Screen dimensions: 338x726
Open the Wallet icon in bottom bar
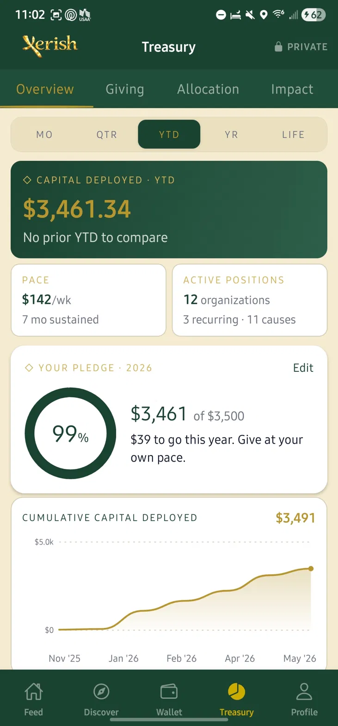point(169,692)
